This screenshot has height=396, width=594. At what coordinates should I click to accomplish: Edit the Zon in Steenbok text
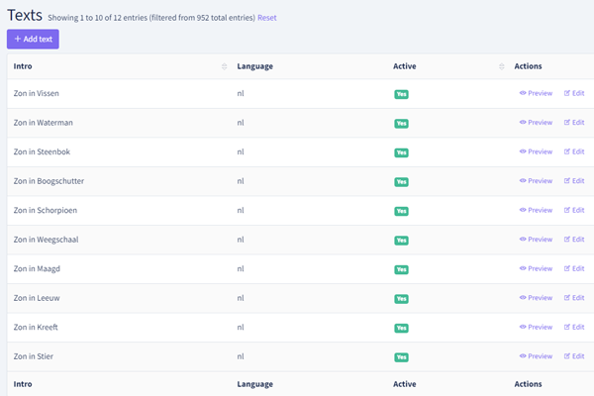click(574, 151)
